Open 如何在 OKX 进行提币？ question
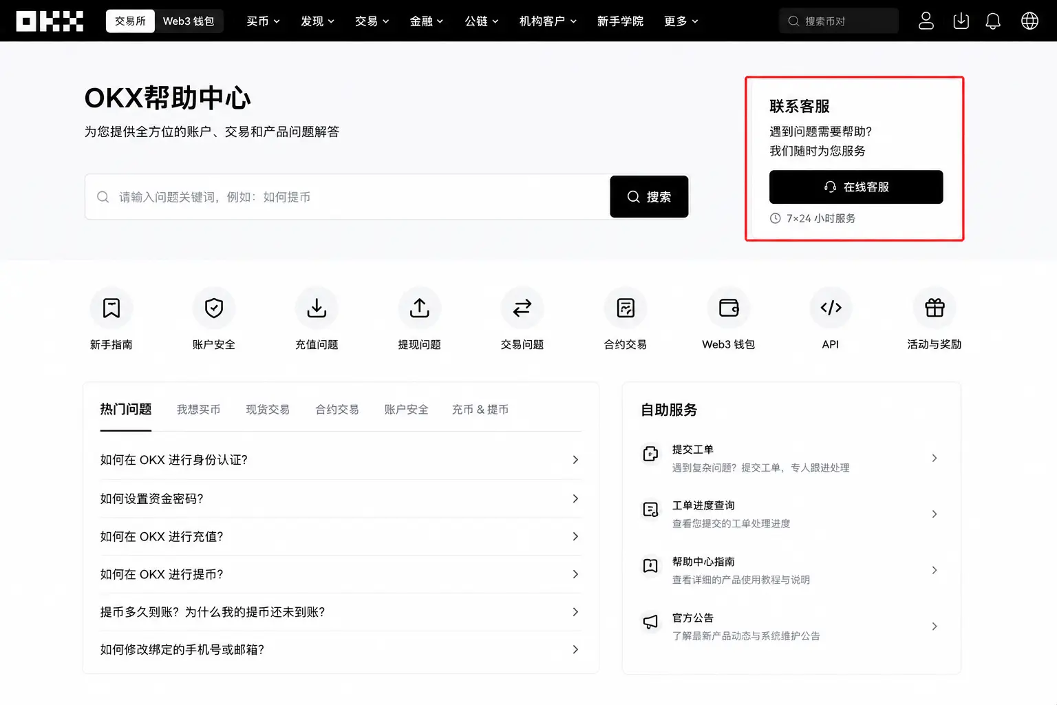Viewport: 1057px width, 705px height. 341,574
